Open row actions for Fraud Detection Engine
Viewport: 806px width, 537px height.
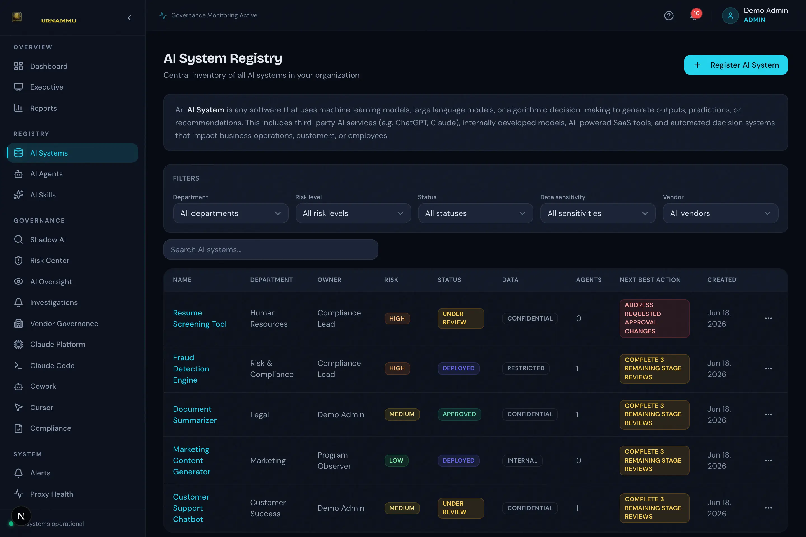click(768, 369)
